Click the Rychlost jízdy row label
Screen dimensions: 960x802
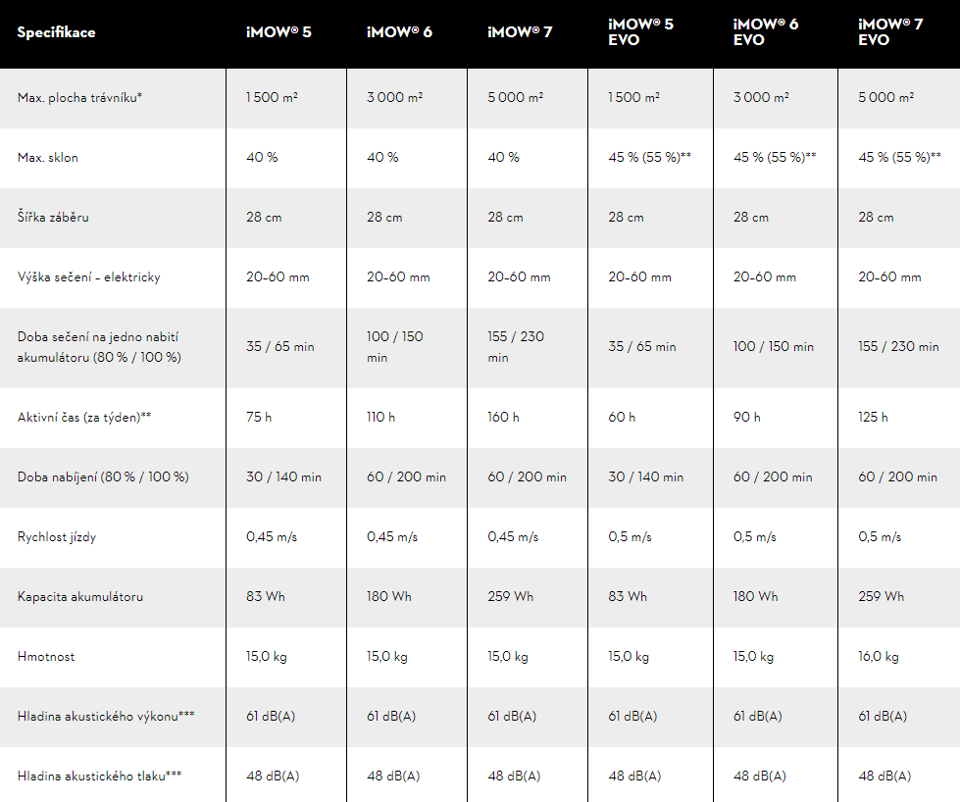pos(57,536)
